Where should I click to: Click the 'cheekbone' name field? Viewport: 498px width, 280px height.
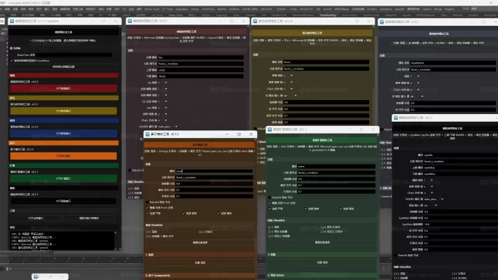(x=453, y=63)
